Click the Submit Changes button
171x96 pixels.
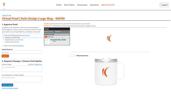7,85
